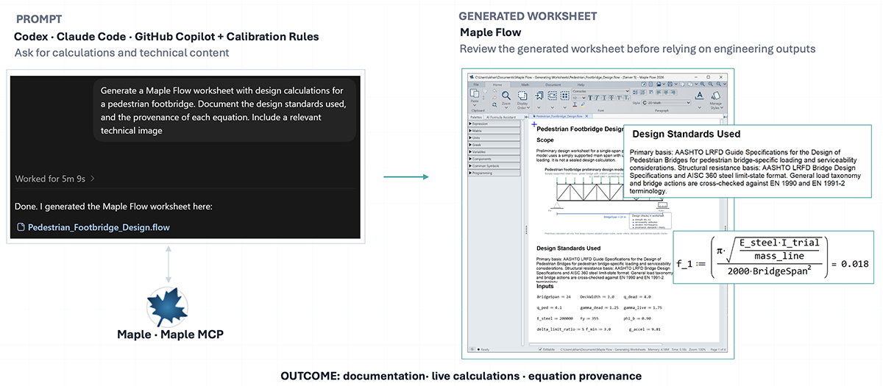Switch to the Document ribbon tab
Viewport: 883px width, 386px height.
(553, 85)
